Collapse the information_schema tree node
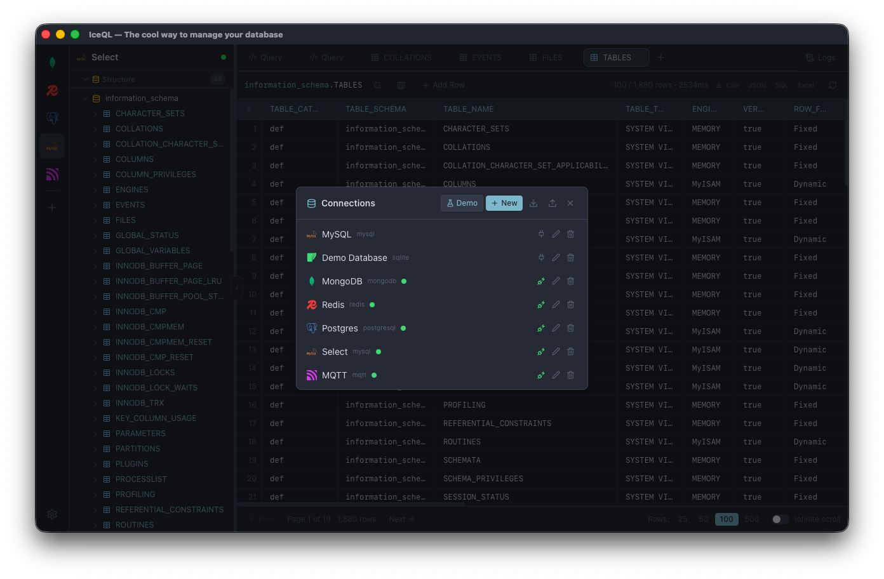884x579 pixels. click(x=85, y=98)
